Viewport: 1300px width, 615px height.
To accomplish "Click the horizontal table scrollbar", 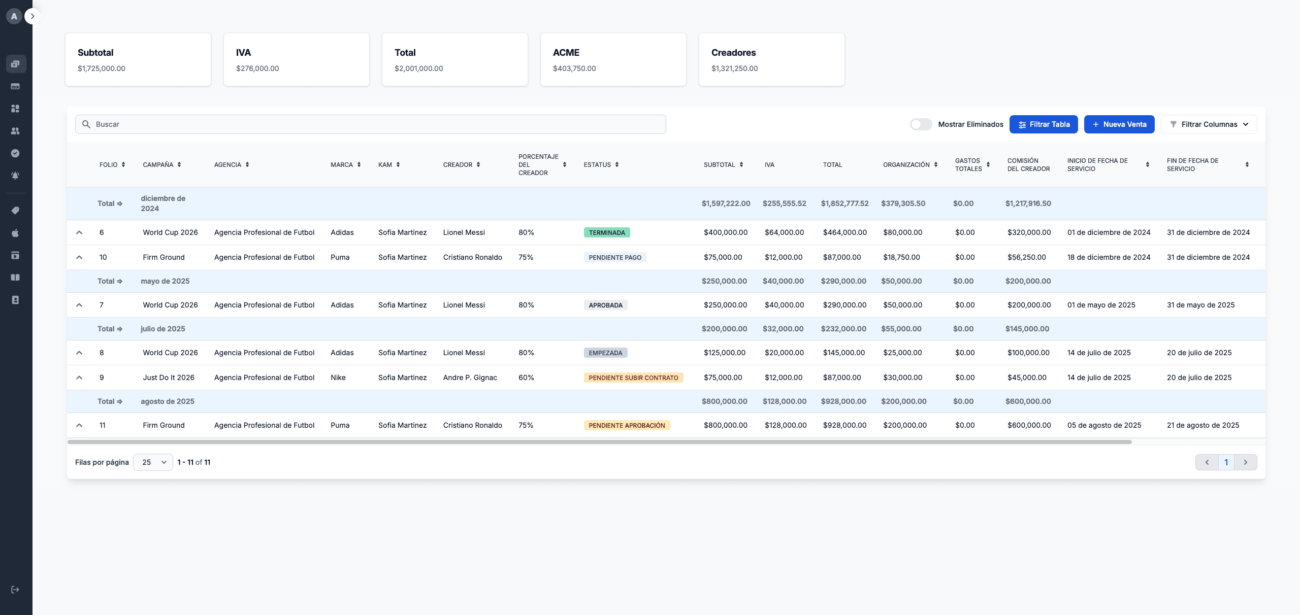I will (599, 442).
